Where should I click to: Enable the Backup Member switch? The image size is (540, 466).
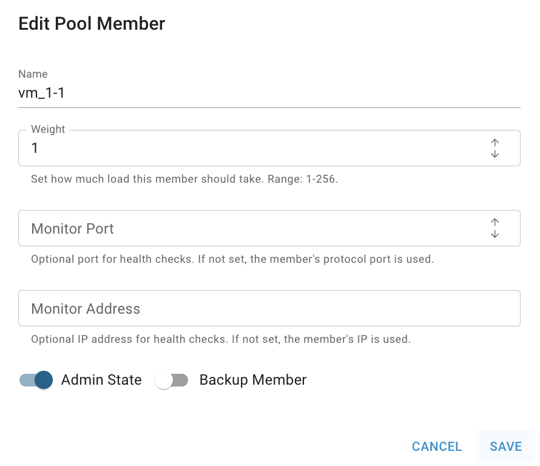(x=171, y=380)
